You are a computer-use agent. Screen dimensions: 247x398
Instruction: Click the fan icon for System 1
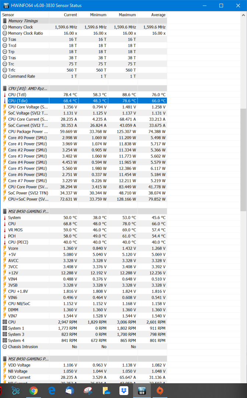[4, 328]
